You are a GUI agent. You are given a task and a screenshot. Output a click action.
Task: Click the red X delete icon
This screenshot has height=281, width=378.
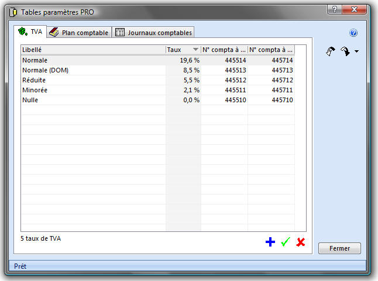tap(301, 242)
